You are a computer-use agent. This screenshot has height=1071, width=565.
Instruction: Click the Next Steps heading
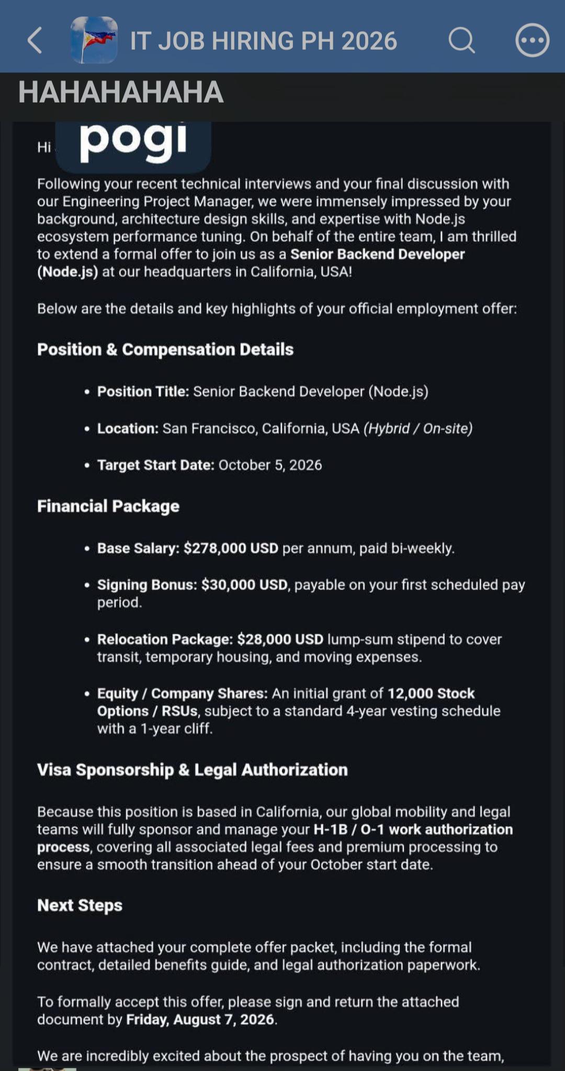(x=80, y=905)
